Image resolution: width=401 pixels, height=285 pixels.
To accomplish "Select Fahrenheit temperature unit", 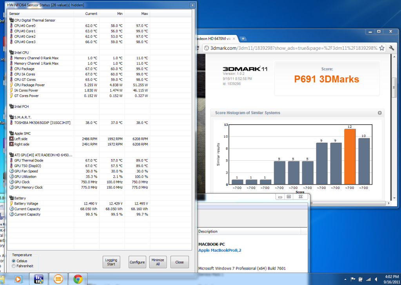I will (14, 266).
